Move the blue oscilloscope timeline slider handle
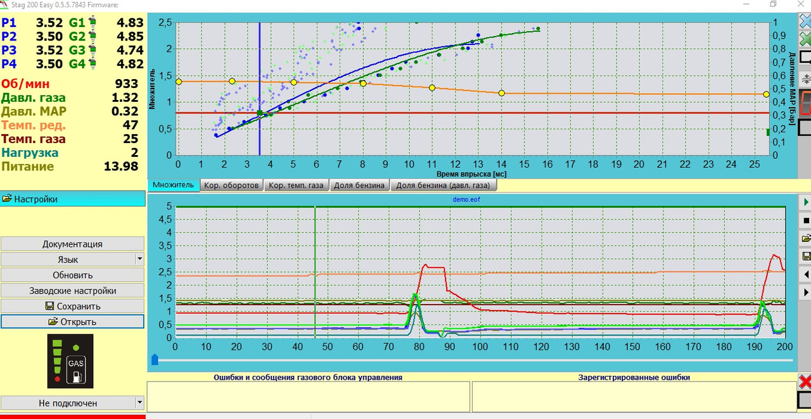 point(154,360)
